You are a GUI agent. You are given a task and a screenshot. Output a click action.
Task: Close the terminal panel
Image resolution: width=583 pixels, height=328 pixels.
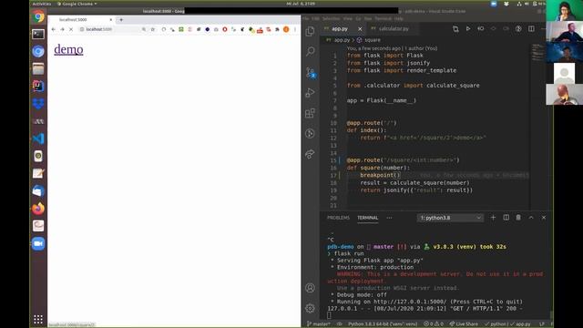(x=544, y=218)
